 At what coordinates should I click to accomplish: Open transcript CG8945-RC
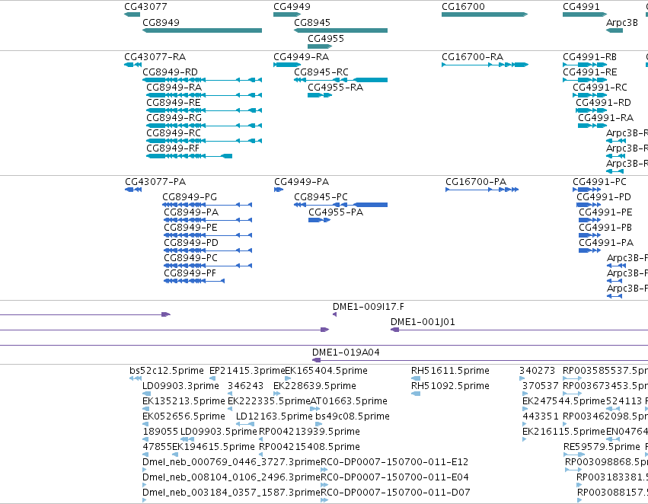pyautogui.click(x=321, y=72)
